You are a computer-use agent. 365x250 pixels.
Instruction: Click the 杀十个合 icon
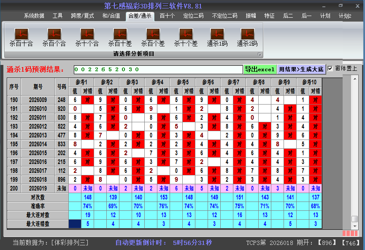(87, 35)
